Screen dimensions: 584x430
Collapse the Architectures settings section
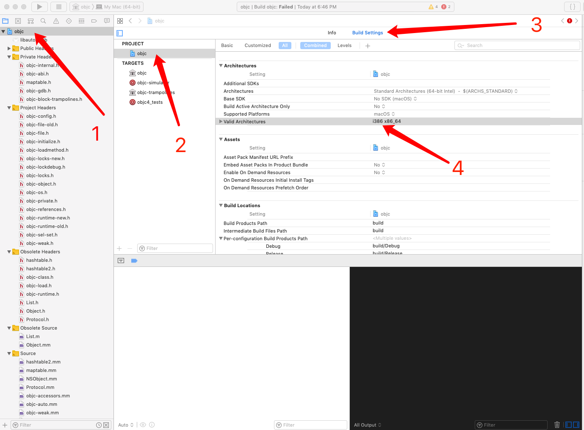tap(221, 66)
